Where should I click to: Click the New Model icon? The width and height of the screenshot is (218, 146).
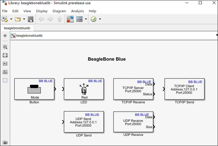click(5, 19)
